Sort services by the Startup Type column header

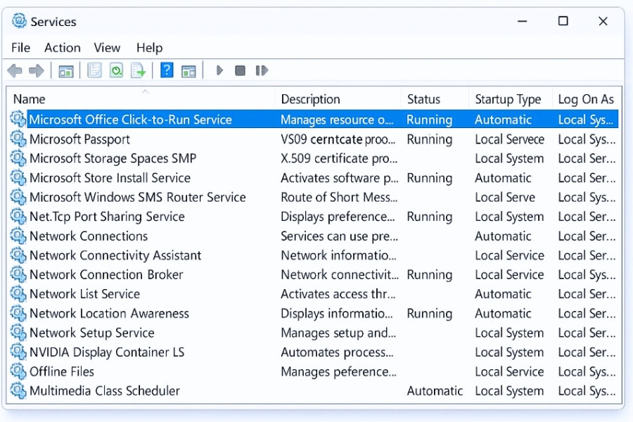click(x=508, y=99)
